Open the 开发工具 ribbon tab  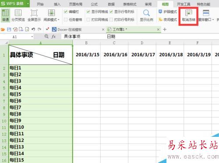coord(184,4)
